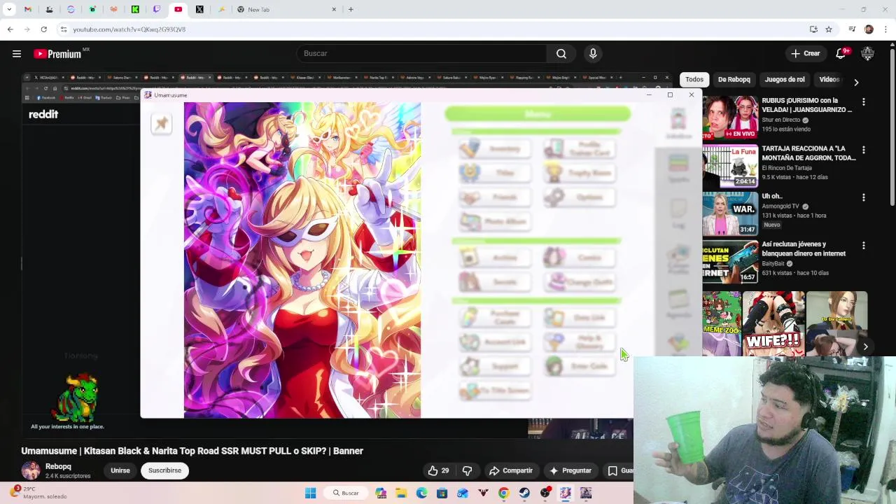896x504 pixels.
Task: Click the Crear button
Action: click(805, 53)
